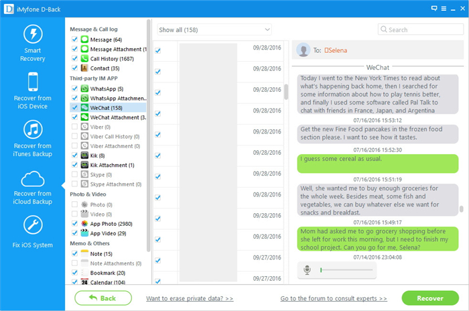Uncheck the Call History (1687) checkbox

click(75, 58)
